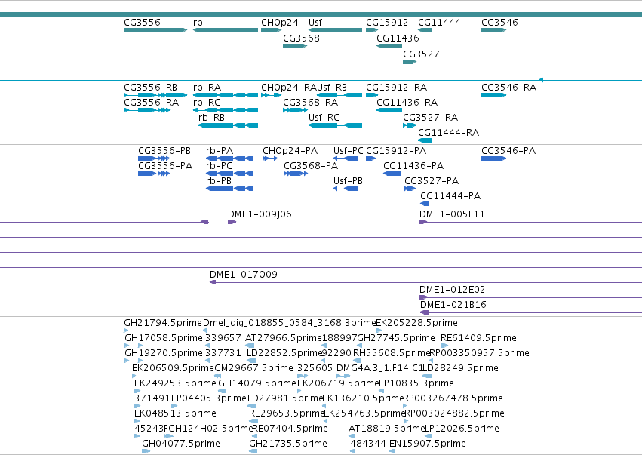This screenshot has width=642, height=455.
Task: Select the rb-RB transcript glyph
Action: (x=229, y=126)
